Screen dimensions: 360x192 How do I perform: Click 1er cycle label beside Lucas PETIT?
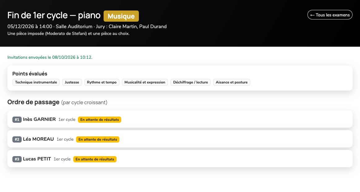click(x=62, y=159)
